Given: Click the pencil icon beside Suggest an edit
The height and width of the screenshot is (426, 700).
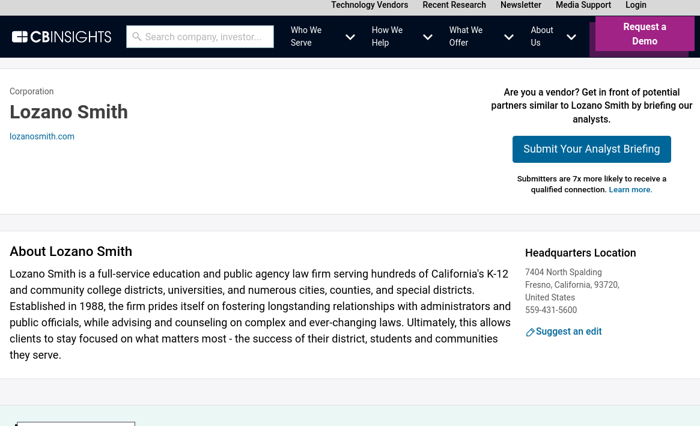Looking at the screenshot, I should point(530,332).
